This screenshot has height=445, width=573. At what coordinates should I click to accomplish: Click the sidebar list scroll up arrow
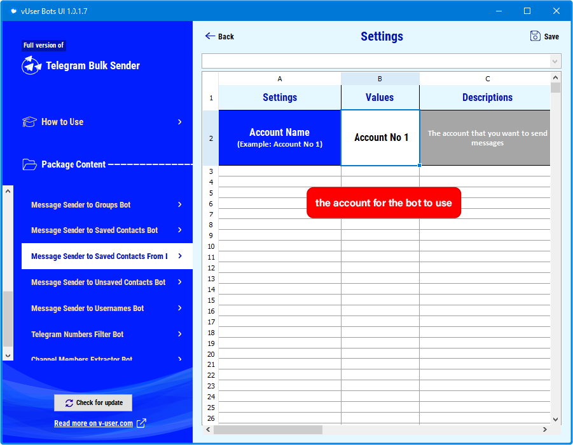[x=8, y=191]
